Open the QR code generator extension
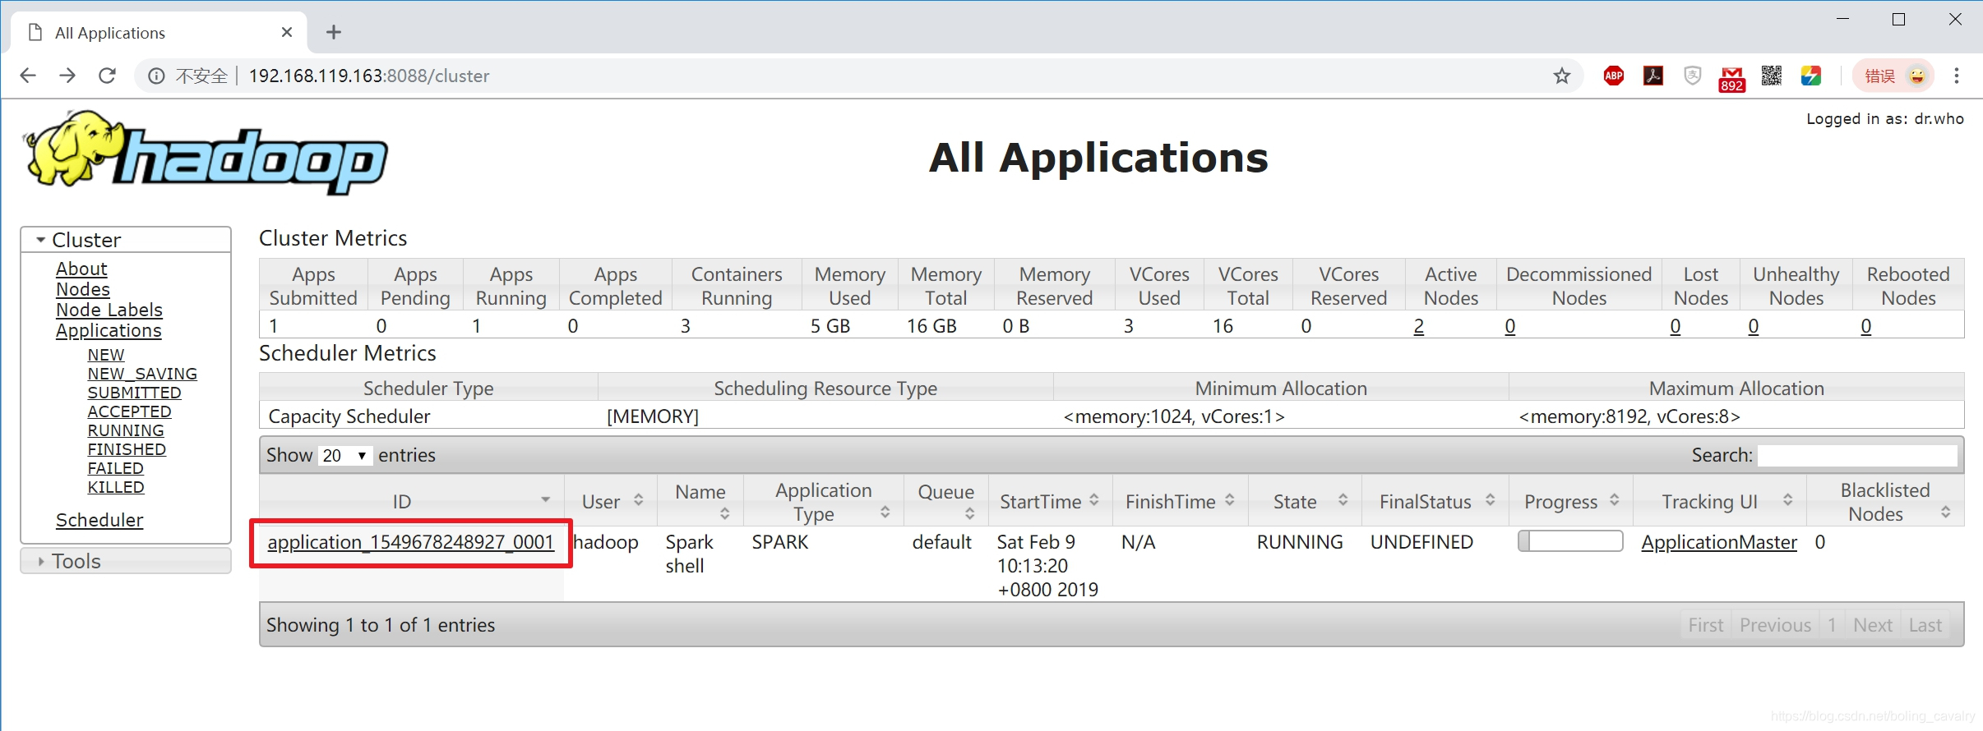 tap(1771, 76)
